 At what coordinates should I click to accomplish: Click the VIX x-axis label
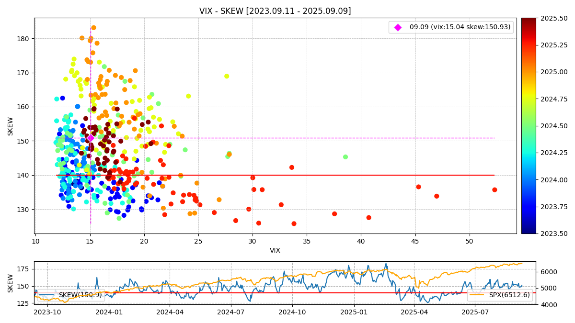pyautogui.click(x=275, y=250)
